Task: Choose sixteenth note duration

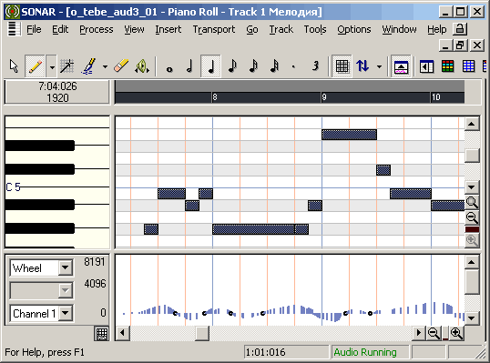Action: [x=253, y=66]
